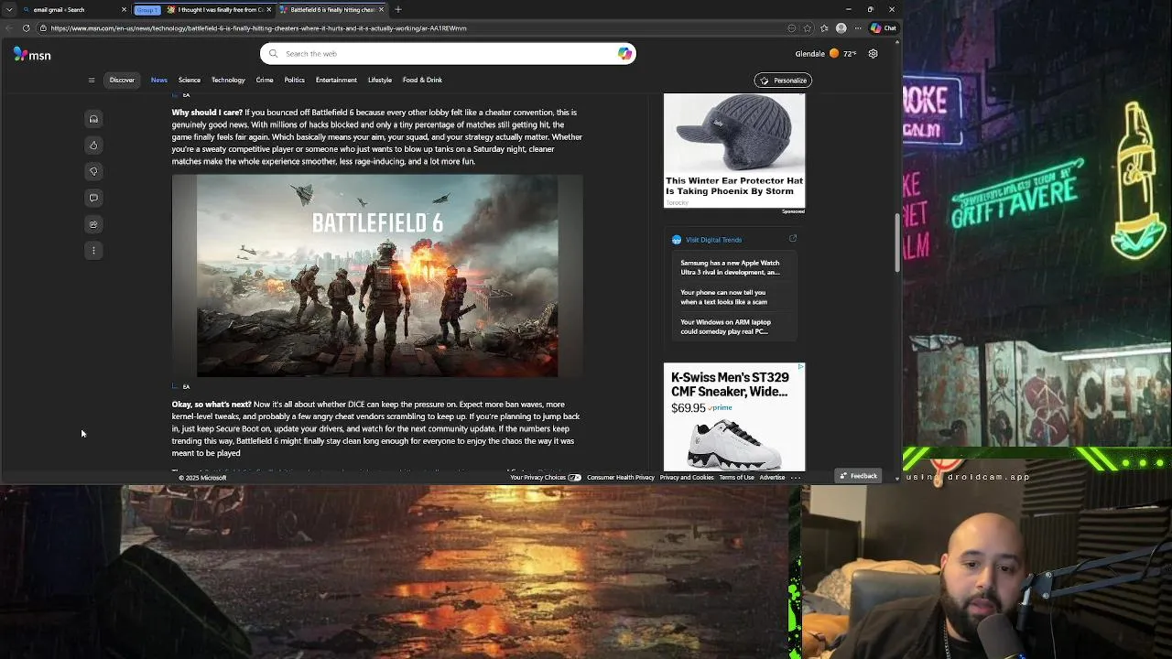
Task: Click the favorites star icon in address bar
Action: pyautogui.click(x=808, y=28)
